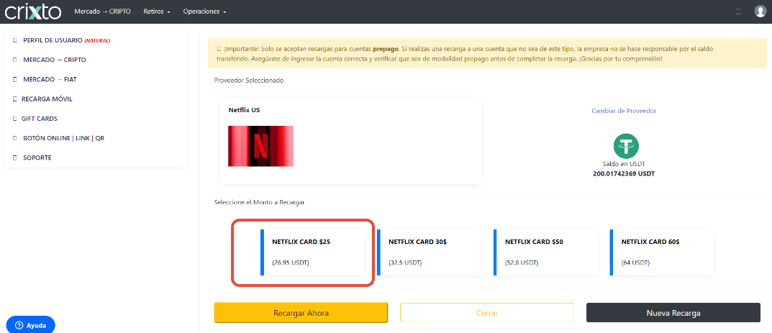Click Cambiar de Proveedor link

[x=624, y=111]
